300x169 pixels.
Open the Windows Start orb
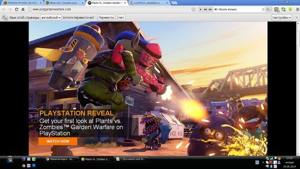coord(10,160)
